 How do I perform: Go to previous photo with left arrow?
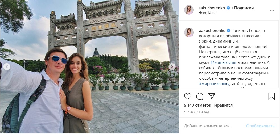point(7,67)
